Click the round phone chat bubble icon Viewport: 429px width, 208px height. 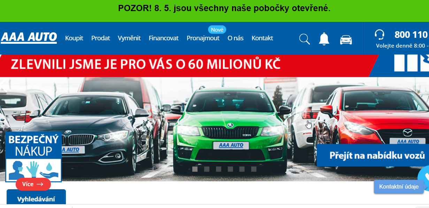point(424,178)
